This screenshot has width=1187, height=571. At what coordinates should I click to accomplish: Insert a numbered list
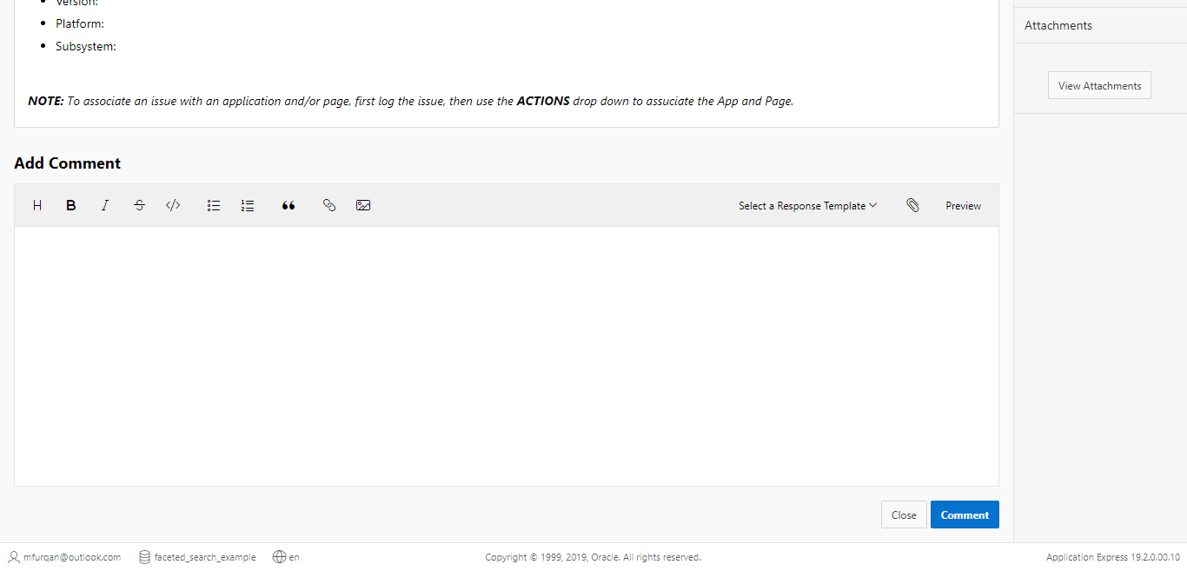(x=248, y=206)
